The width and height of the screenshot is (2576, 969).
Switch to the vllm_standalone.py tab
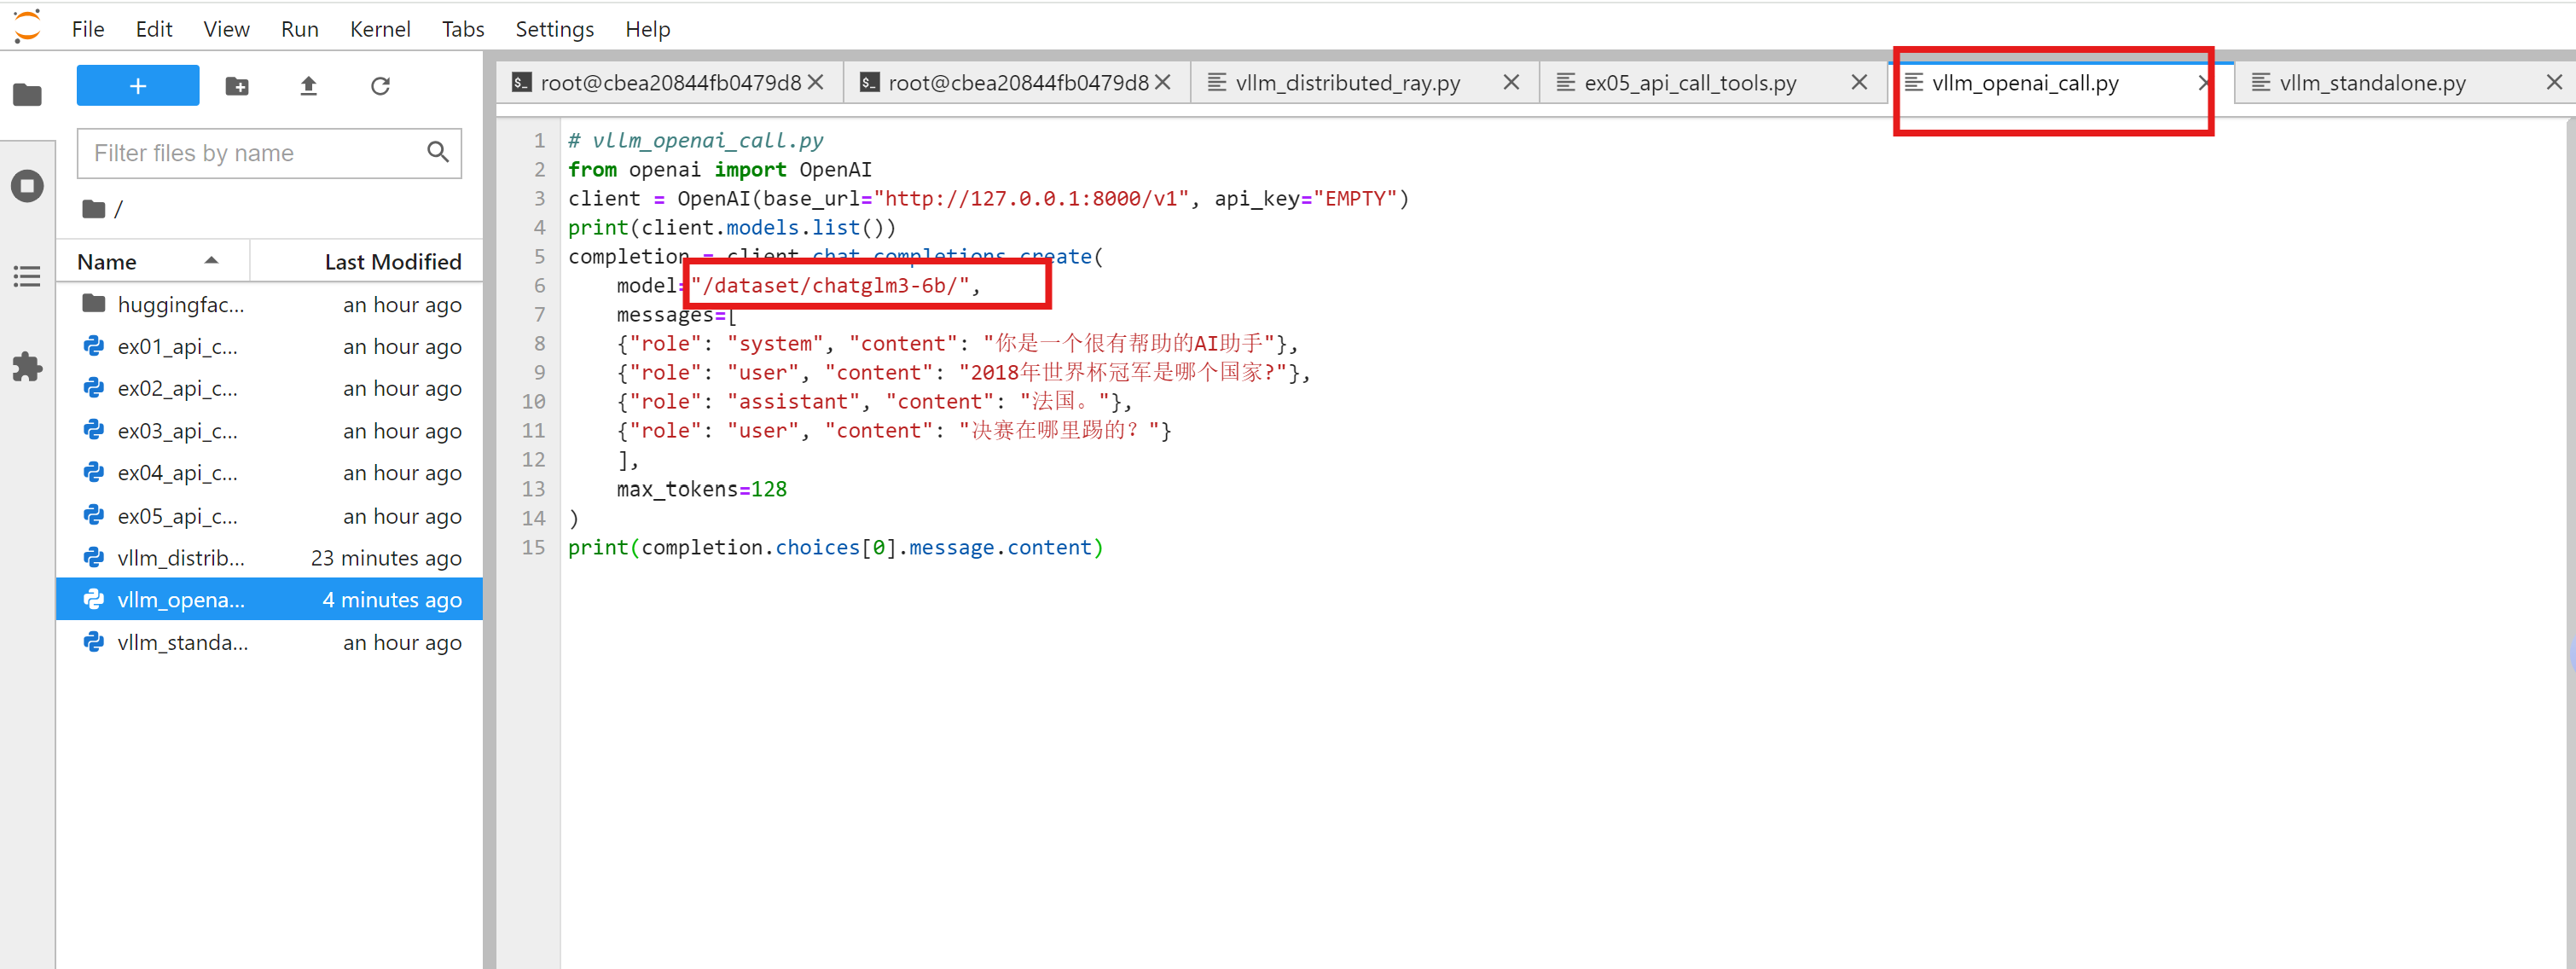point(2372,83)
